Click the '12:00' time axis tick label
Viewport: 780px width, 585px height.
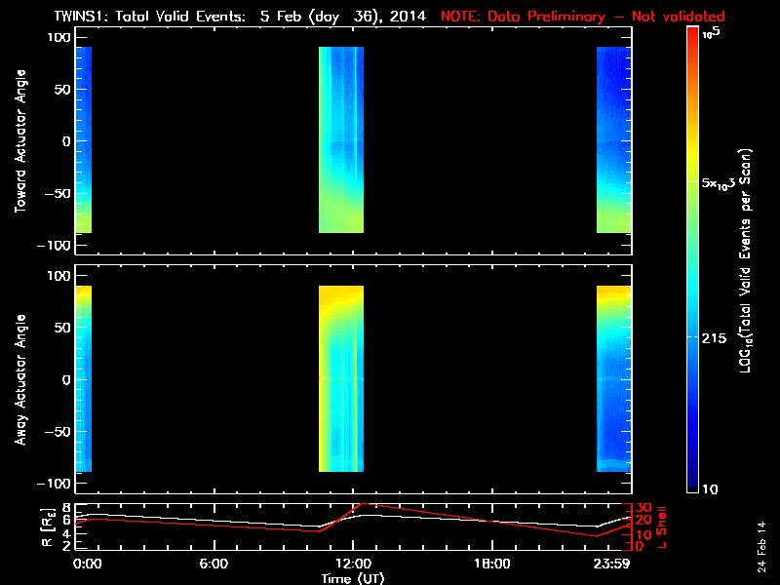point(352,565)
